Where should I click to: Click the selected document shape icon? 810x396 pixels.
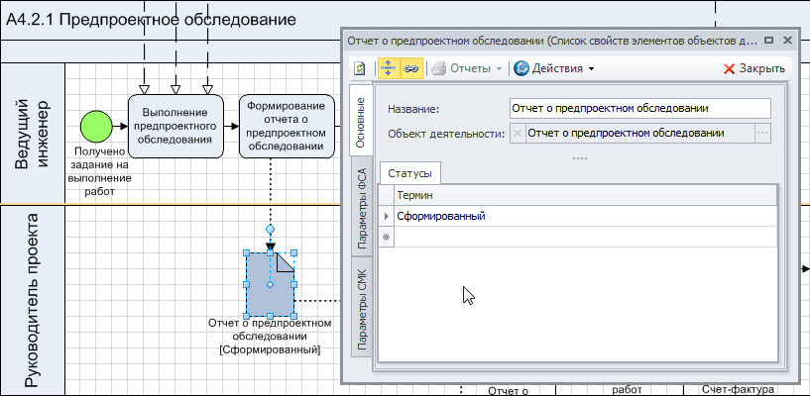270,284
